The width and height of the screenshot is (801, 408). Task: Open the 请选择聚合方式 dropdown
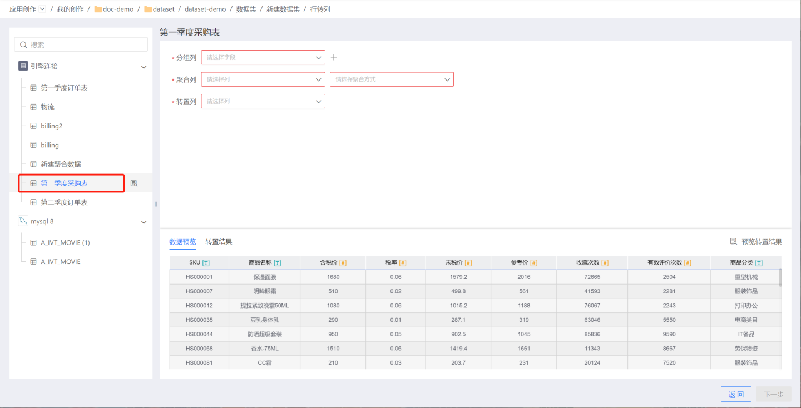392,79
